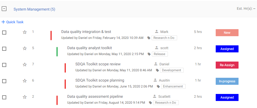Open the In-progress status dropdown

tap(227, 81)
